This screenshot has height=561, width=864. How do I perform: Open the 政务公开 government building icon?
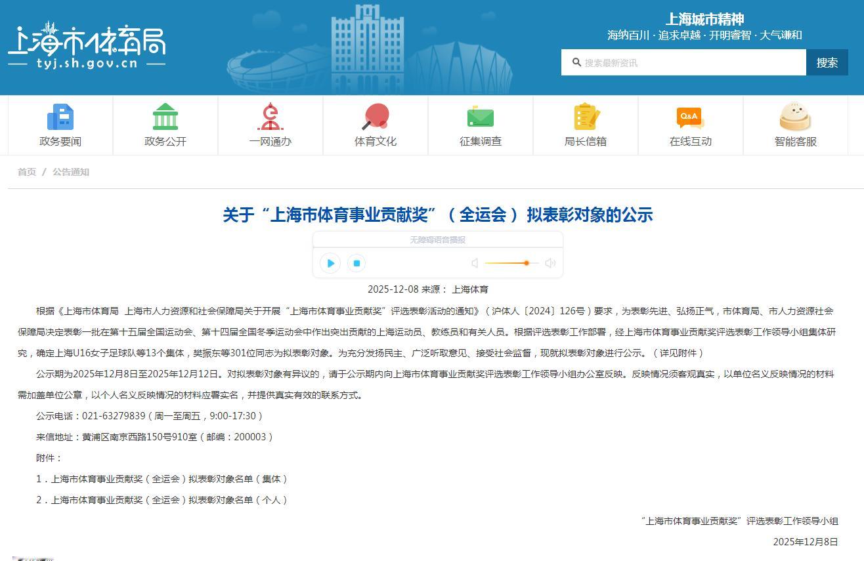165,117
